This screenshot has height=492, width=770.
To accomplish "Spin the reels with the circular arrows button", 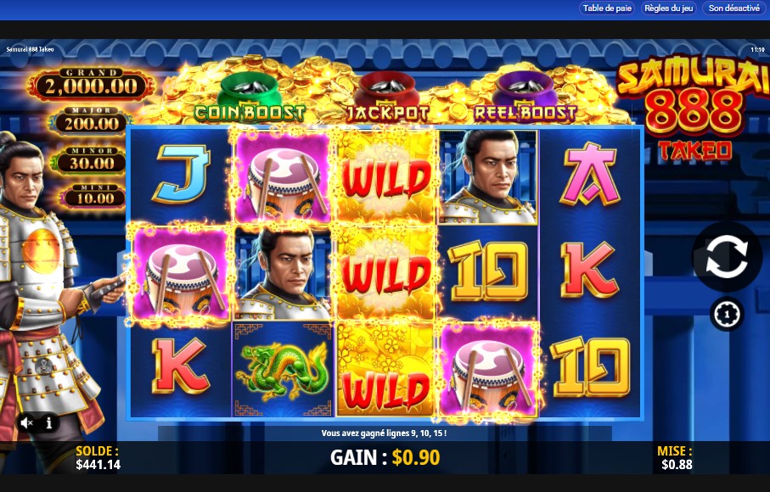I will [727, 256].
